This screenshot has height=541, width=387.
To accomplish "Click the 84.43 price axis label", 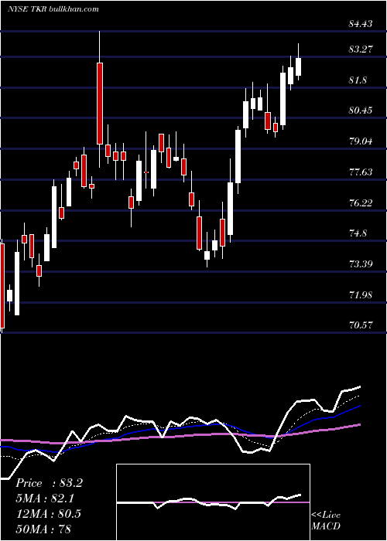I will pos(361,24).
